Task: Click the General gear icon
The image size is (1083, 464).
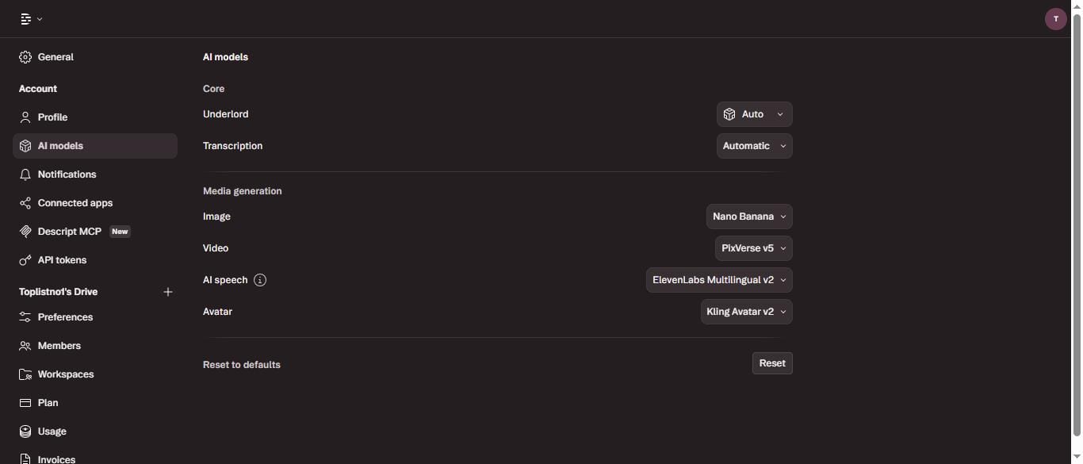Action: point(25,57)
